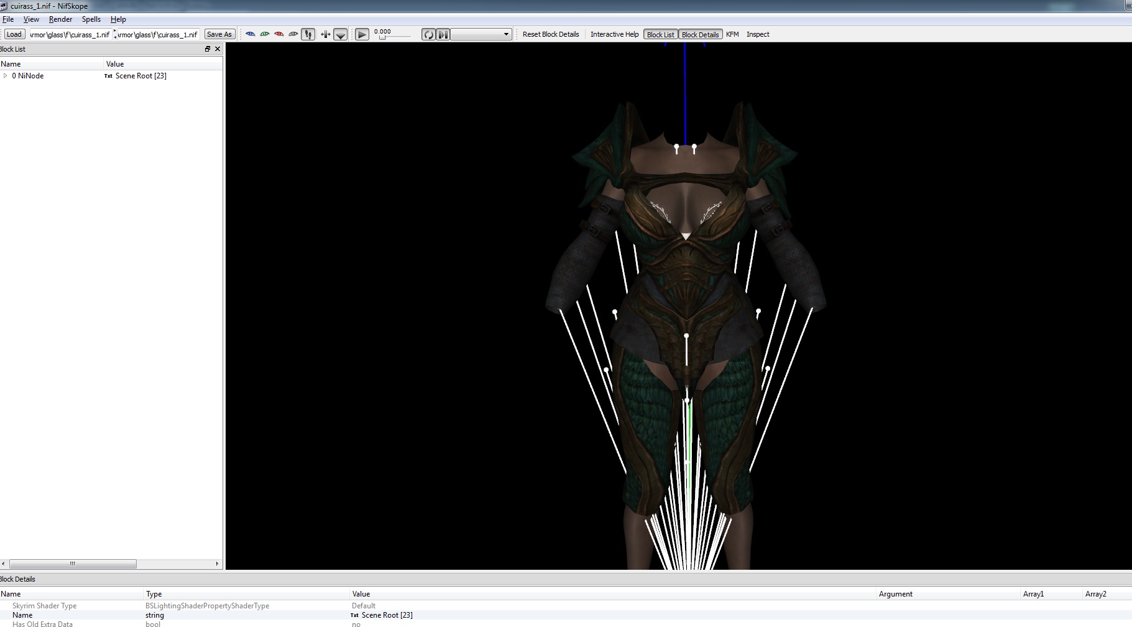Open the View menu
The height and width of the screenshot is (627, 1132).
[31, 19]
